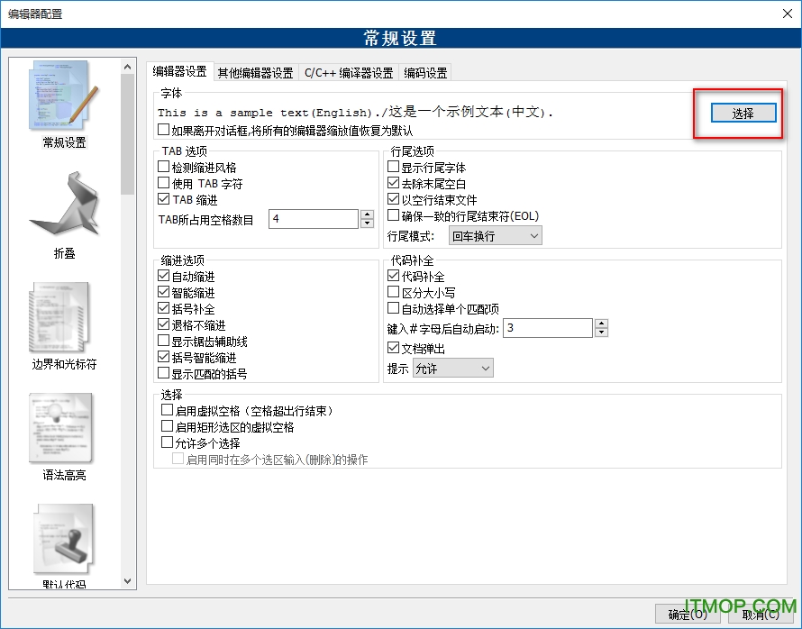Uncheck 以空行结束文件 checkbox

[x=393, y=199]
